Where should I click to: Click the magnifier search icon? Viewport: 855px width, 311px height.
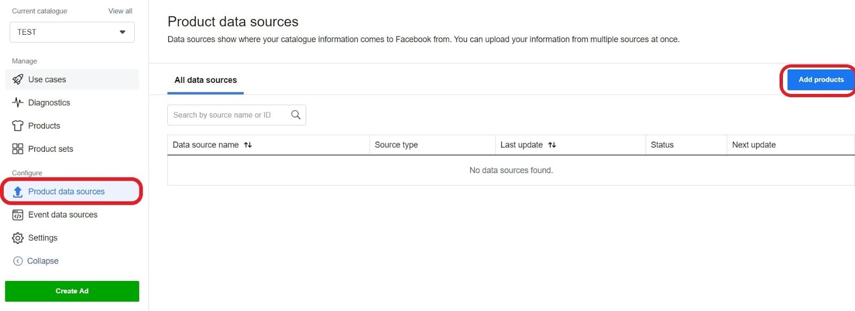pyautogui.click(x=296, y=115)
